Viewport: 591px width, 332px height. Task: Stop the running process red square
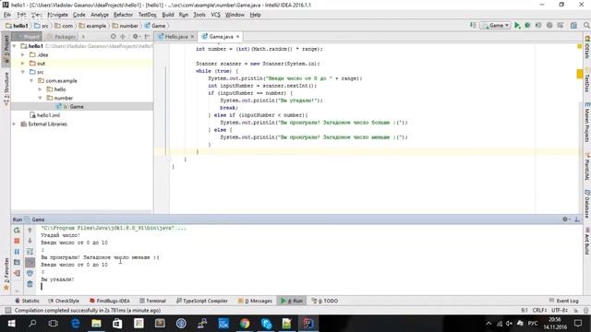(x=17, y=241)
